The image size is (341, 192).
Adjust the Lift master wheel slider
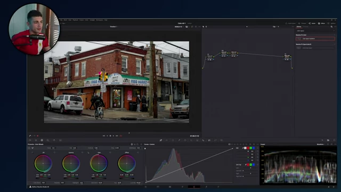43,178
